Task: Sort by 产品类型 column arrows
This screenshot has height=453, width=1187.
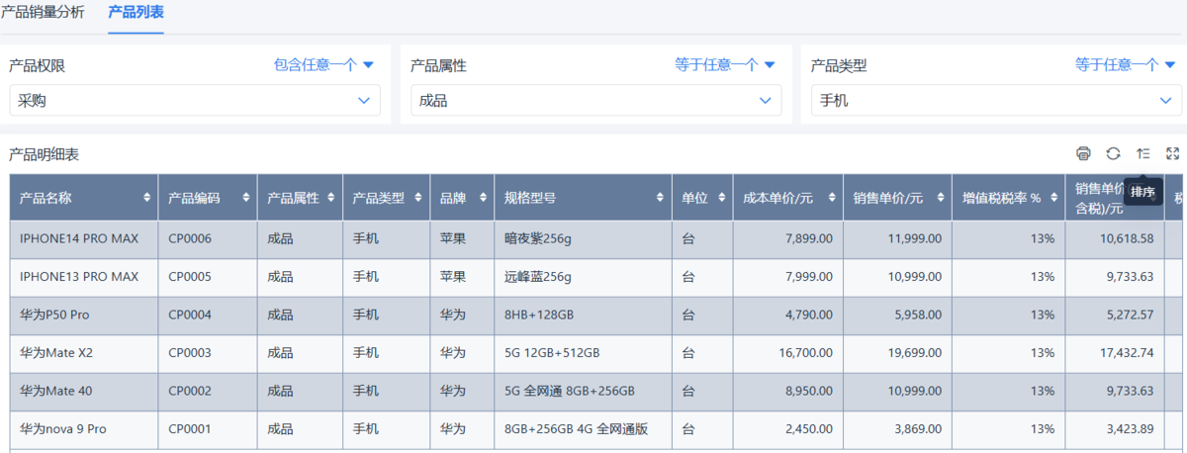Action: [x=419, y=198]
